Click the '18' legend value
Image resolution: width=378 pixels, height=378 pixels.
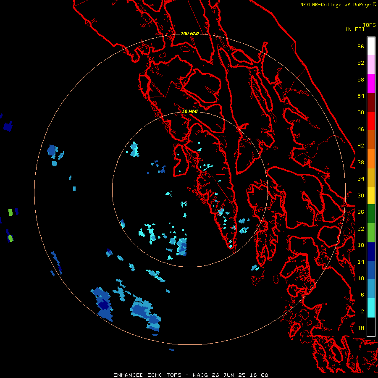point(361,245)
